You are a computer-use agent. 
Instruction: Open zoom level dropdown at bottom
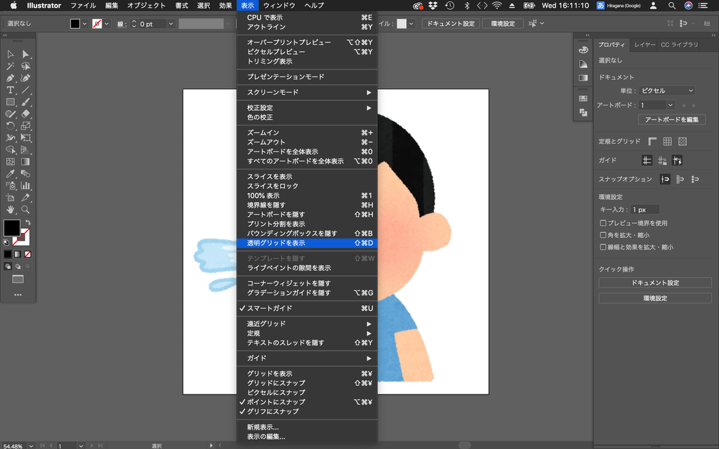(x=31, y=445)
